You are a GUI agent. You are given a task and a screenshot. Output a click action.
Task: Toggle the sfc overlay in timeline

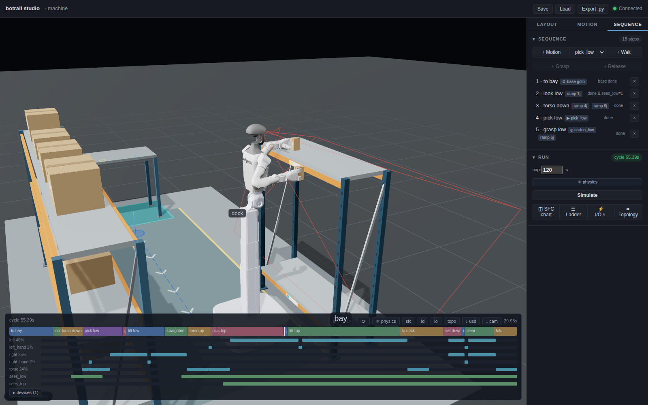[x=408, y=321]
